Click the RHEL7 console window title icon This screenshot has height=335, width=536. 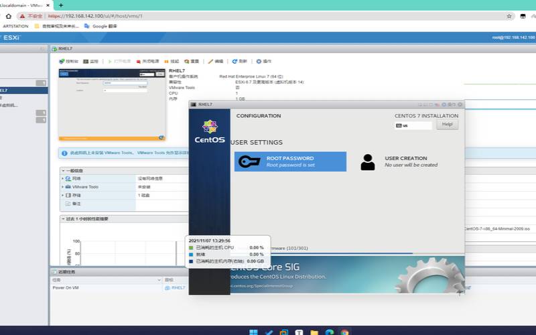[194, 105]
